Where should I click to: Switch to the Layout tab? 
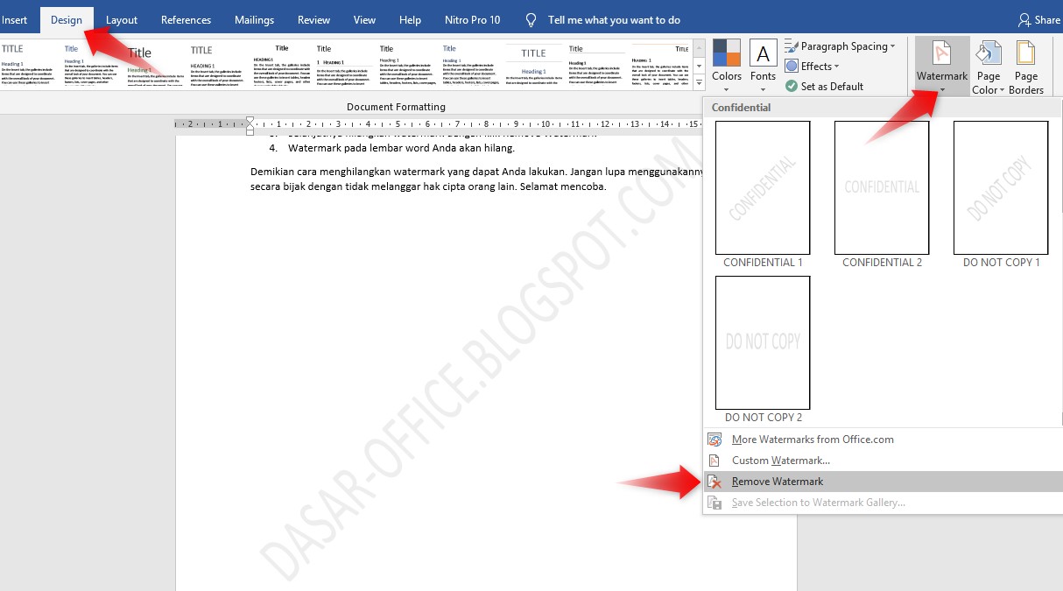(122, 19)
